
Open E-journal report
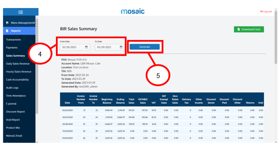(11, 104)
